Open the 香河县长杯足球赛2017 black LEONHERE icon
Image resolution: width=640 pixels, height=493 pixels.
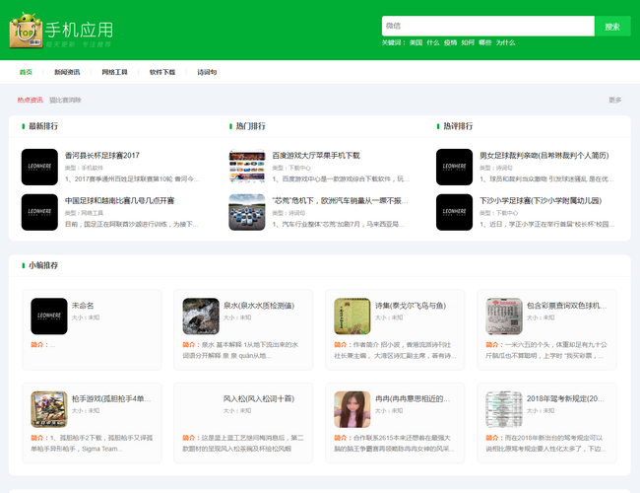pos(39,167)
